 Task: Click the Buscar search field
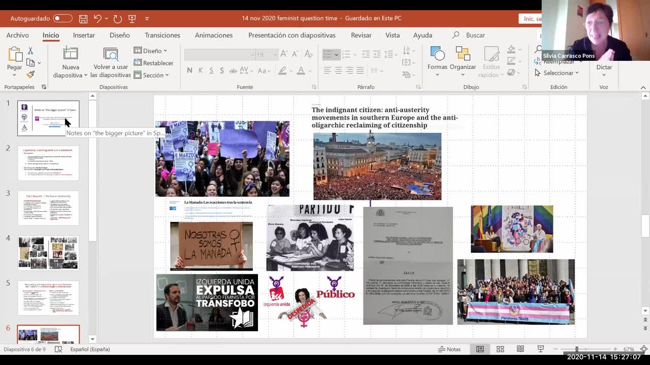(475, 35)
